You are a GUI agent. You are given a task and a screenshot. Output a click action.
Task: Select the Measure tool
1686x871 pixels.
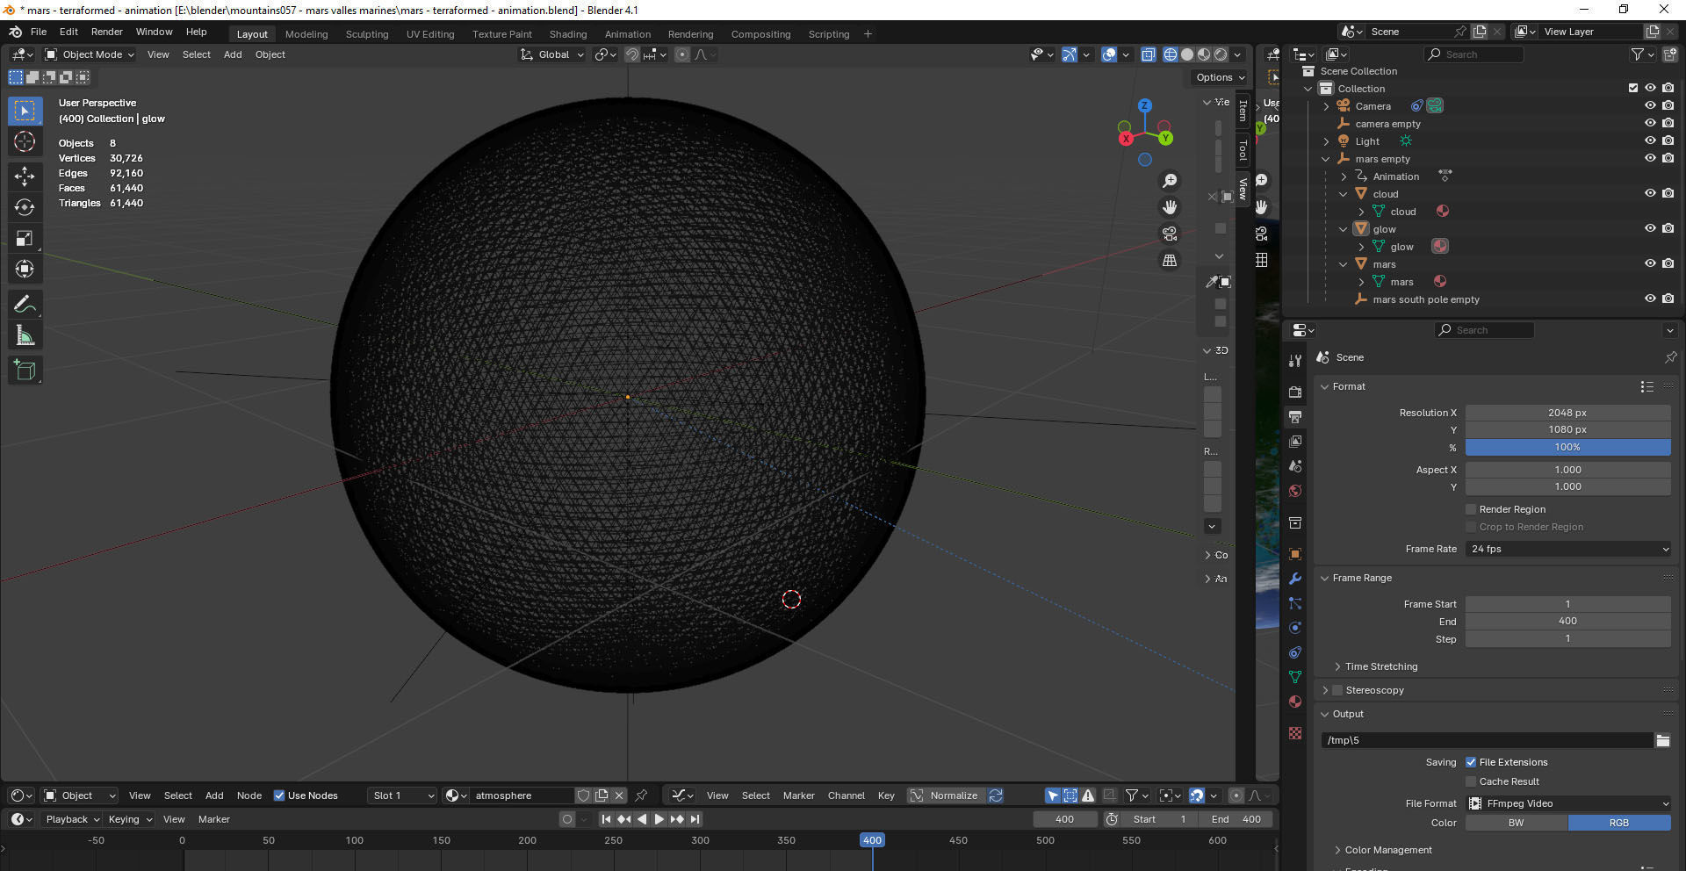click(x=25, y=335)
